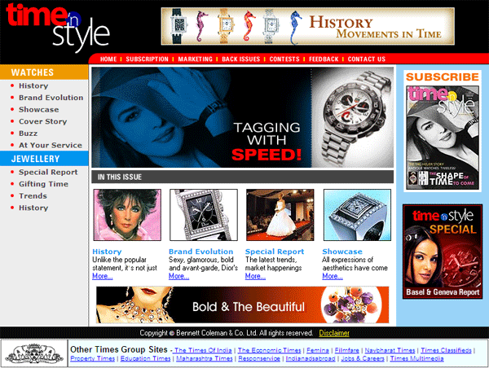Image resolution: width=489 pixels, height=368 pixels.
Task: Open Brand Evolution in the sidebar
Action: click(x=51, y=98)
